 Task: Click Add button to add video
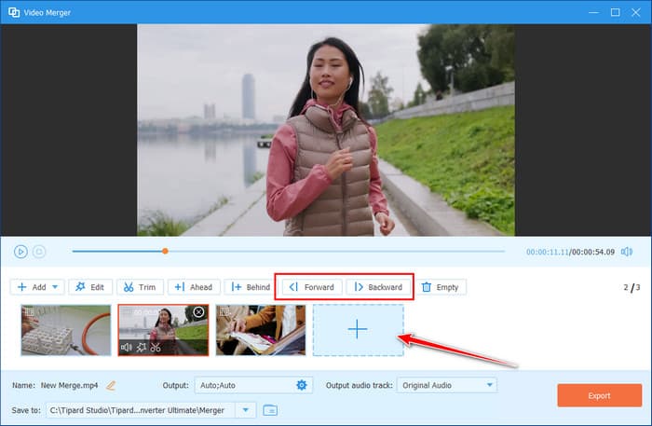32,287
